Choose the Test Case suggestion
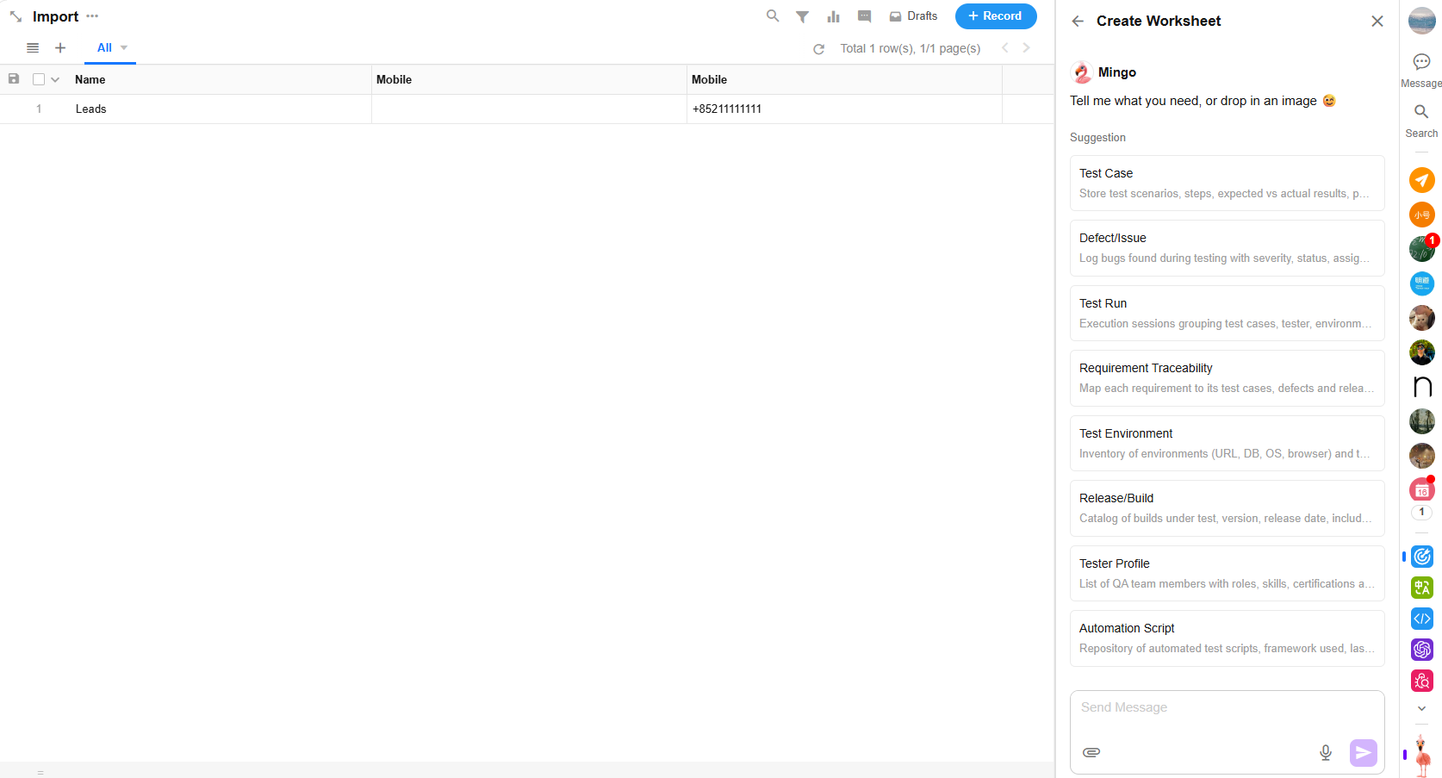Viewport: 1442px width, 778px height. 1227,183
